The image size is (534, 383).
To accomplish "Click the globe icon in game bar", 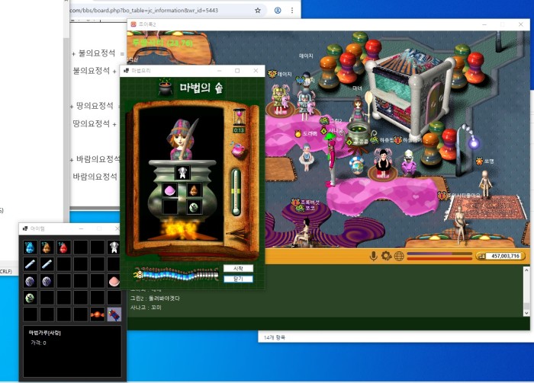I will tap(398, 256).
